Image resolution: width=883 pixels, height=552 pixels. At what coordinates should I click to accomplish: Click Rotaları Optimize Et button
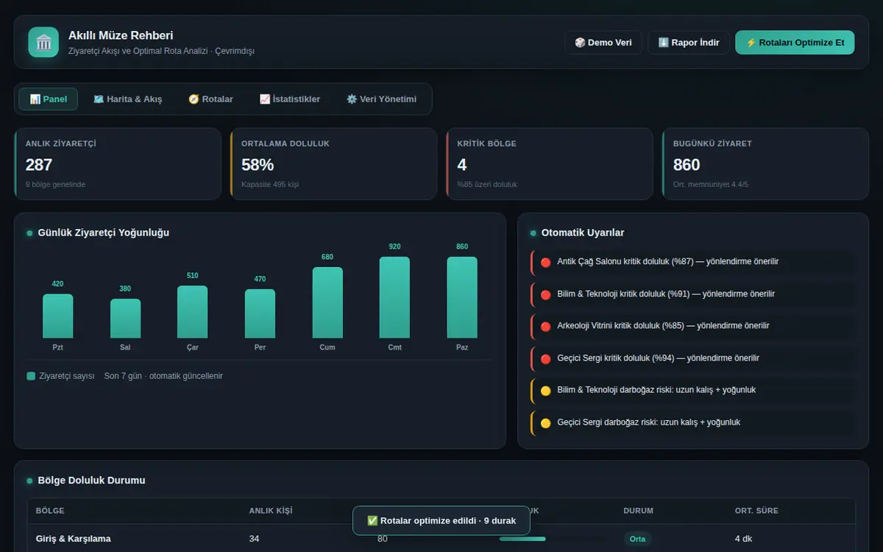point(795,43)
